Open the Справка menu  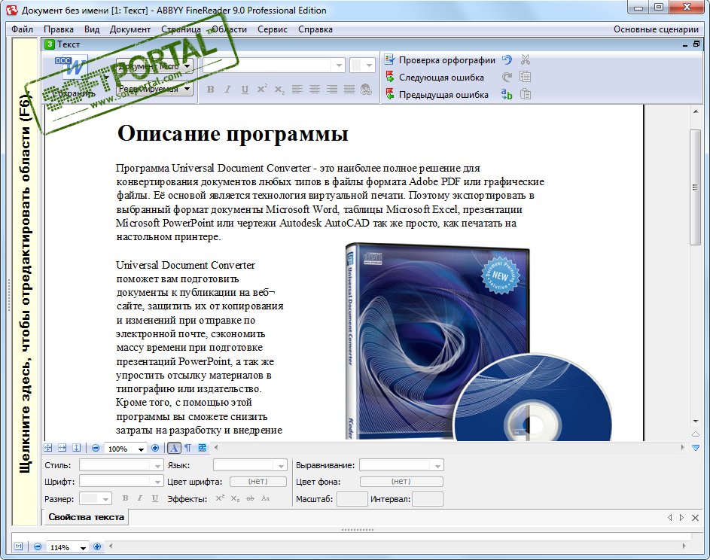point(315,29)
